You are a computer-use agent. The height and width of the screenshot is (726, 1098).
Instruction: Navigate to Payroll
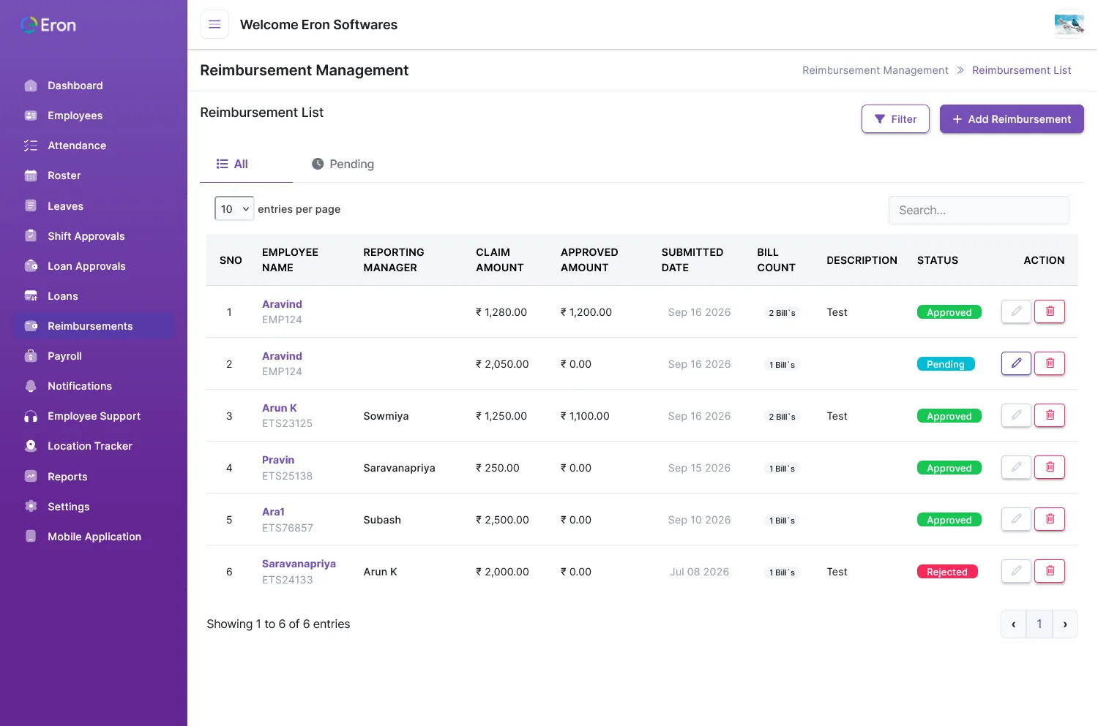(x=94, y=356)
